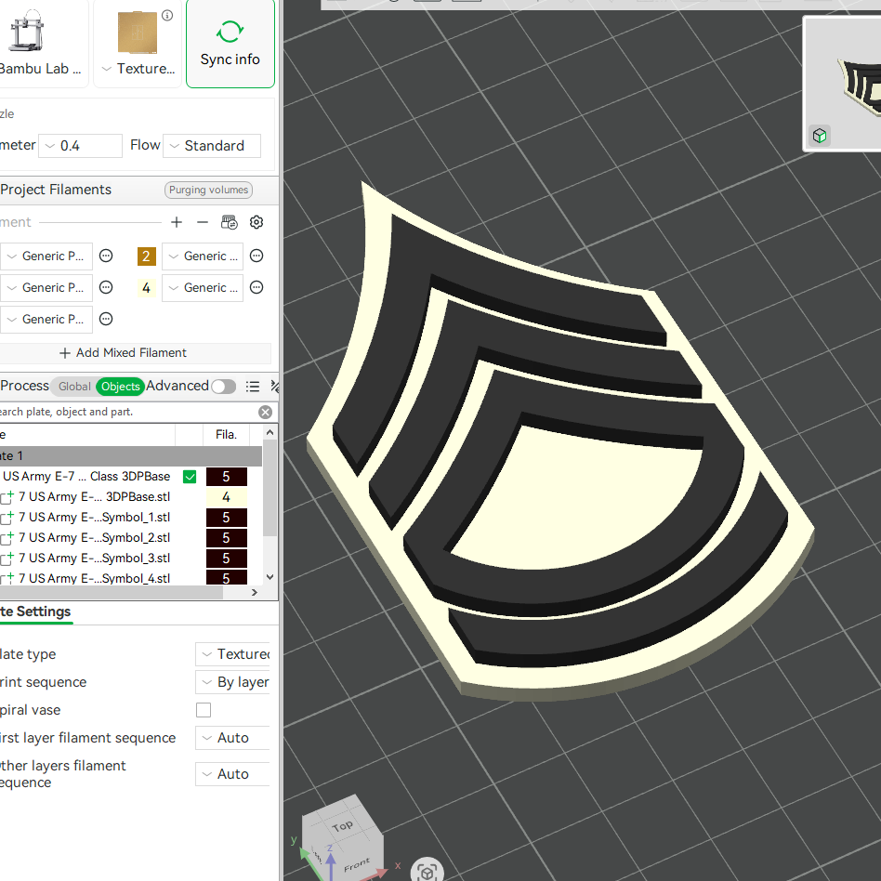Remove a filament with minus icon
This screenshot has width=881, height=881.
(x=203, y=222)
